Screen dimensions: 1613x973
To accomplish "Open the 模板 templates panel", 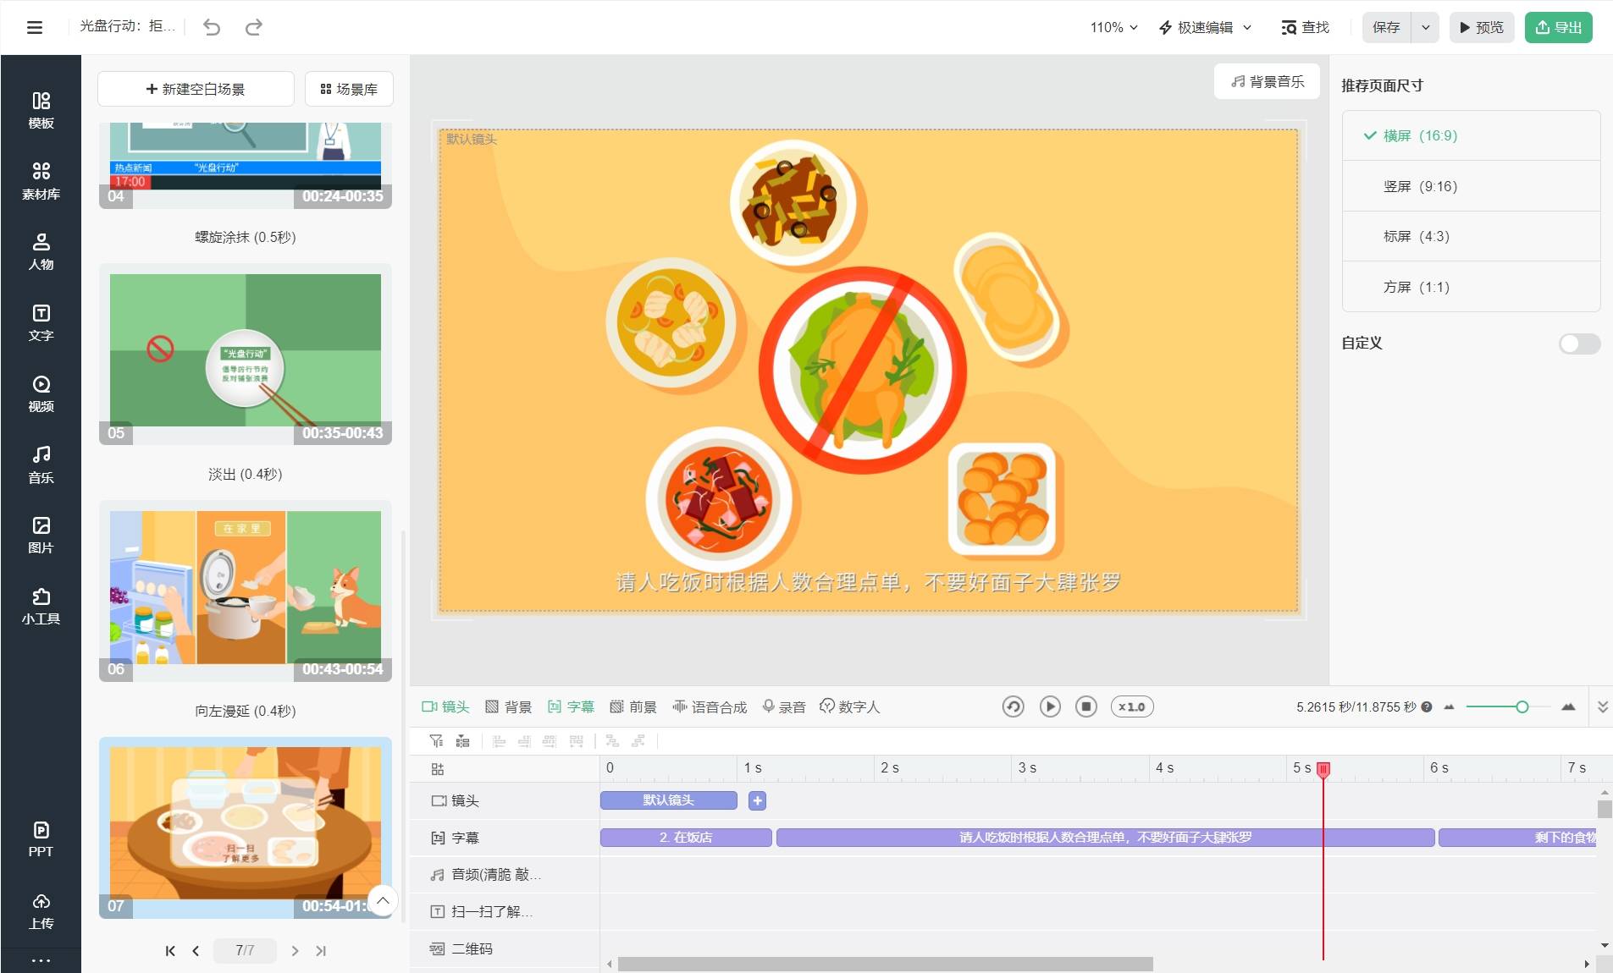I will click(x=41, y=110).
